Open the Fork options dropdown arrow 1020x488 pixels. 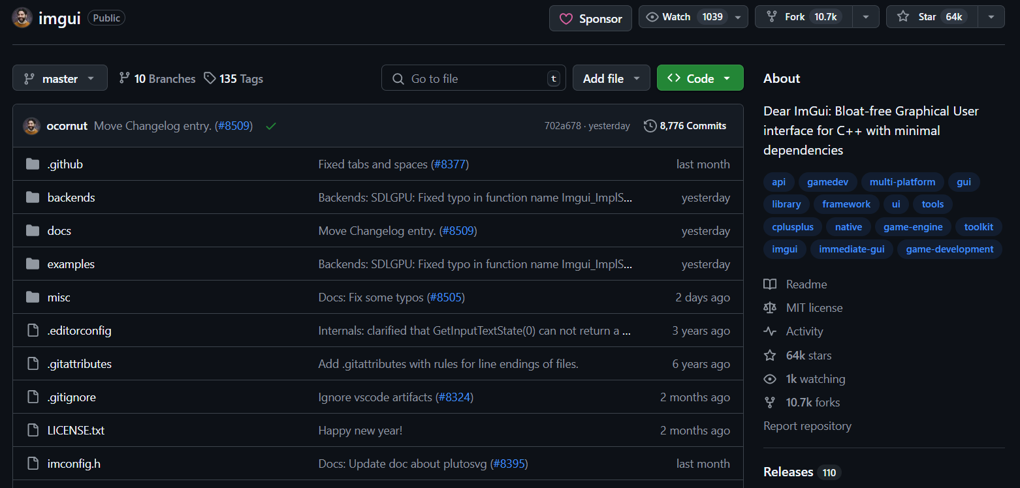[866, 17]
